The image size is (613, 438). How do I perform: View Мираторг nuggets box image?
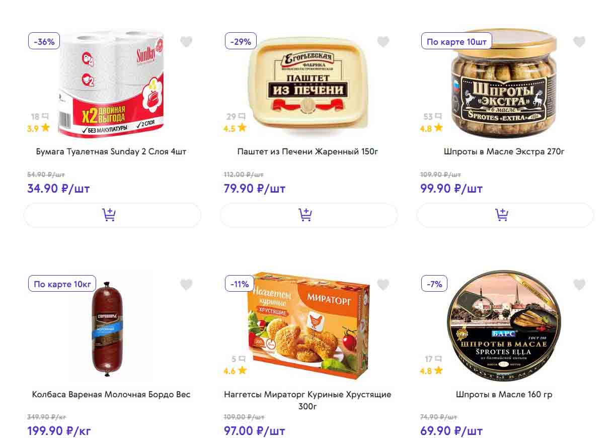tap(308, 325)
